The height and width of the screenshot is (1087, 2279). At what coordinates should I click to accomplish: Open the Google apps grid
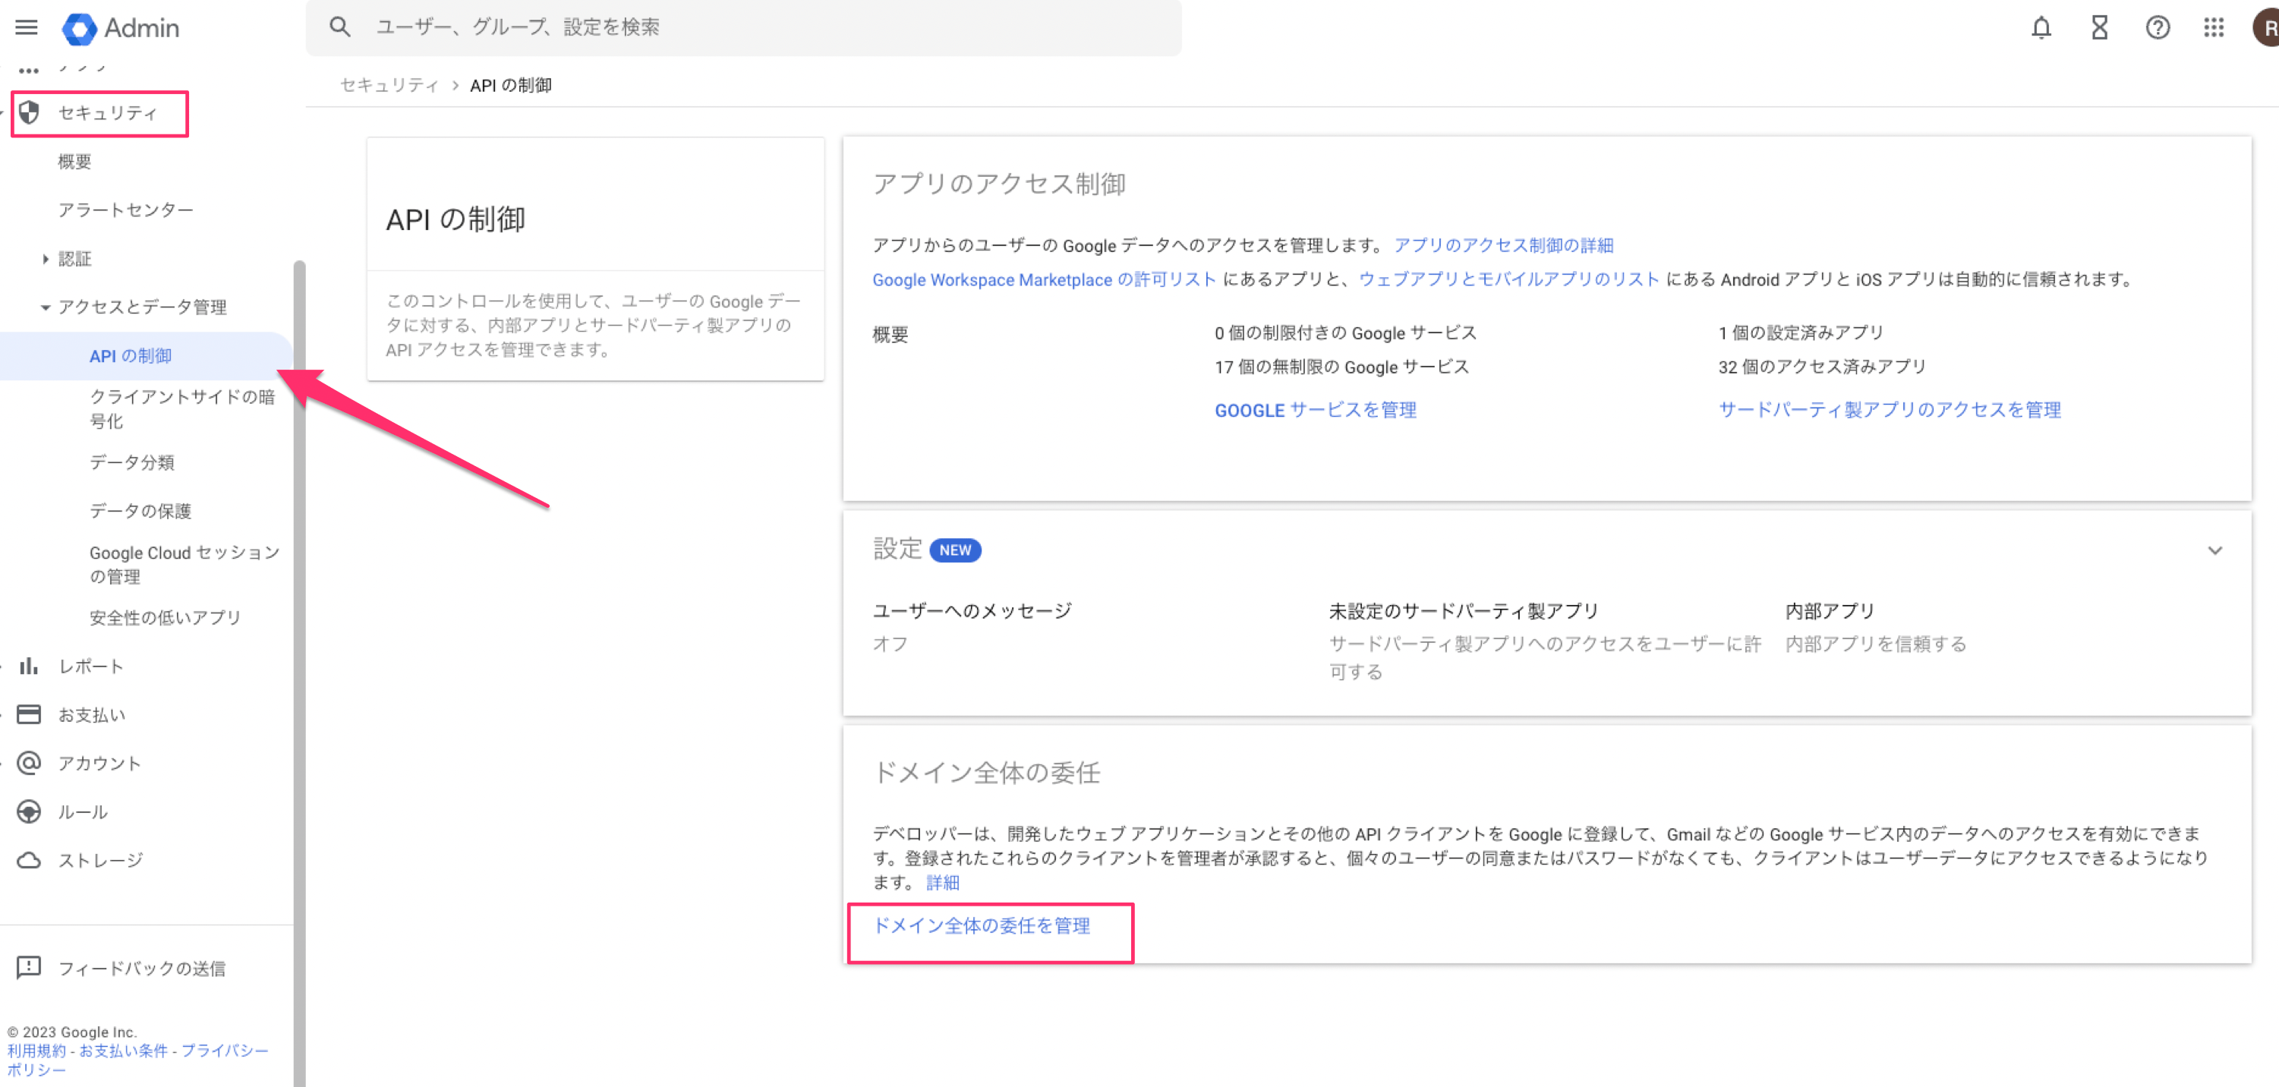[2214, 28]
